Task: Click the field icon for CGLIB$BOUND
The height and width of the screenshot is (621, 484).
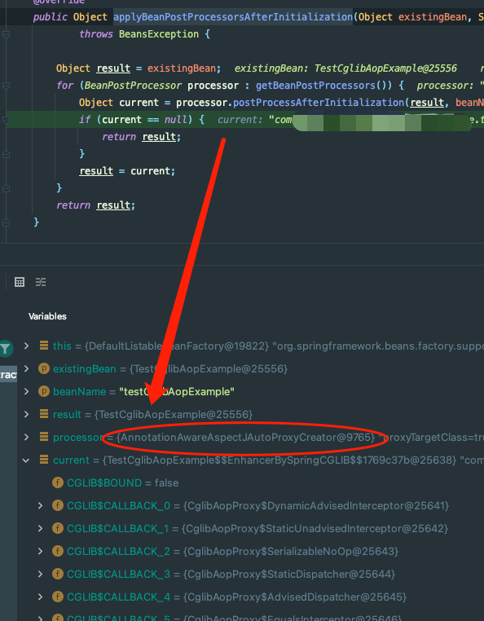Action: [58, 482]
